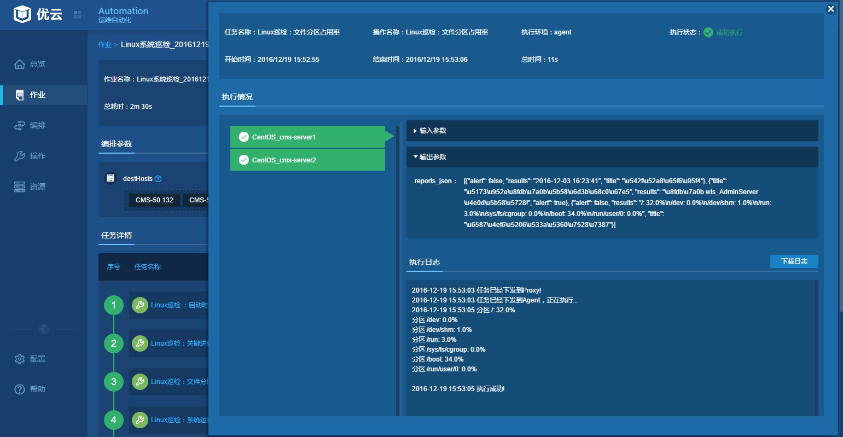This screenshot has height=437, width=843.
Task: Click the step 4 green circle
Action: click(x=114, y=420)
